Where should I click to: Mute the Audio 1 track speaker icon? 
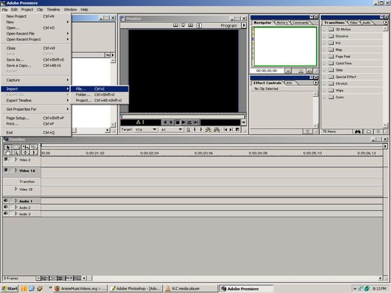(6, 200)
